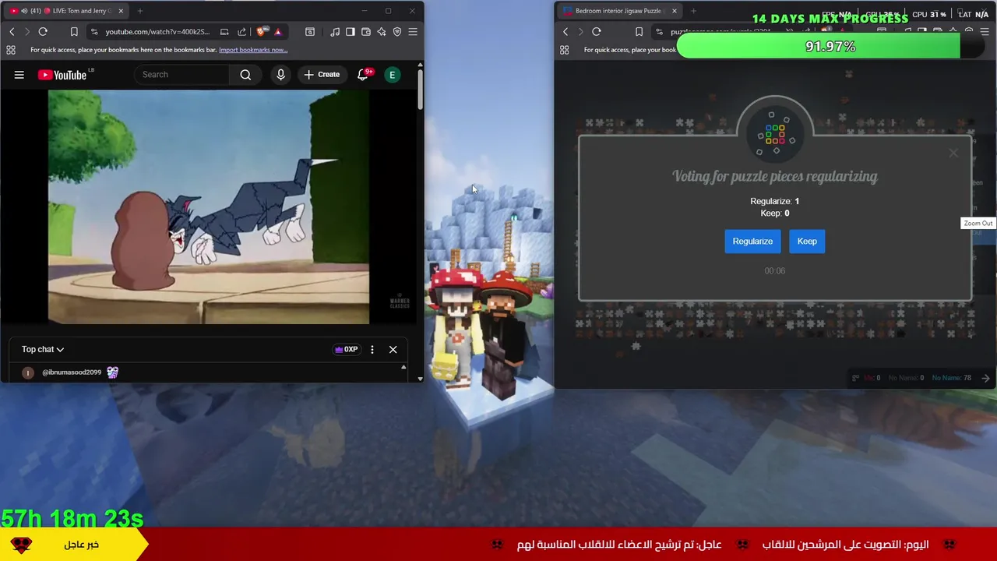Open the account avatar E menu

click(x=393, y=75)
